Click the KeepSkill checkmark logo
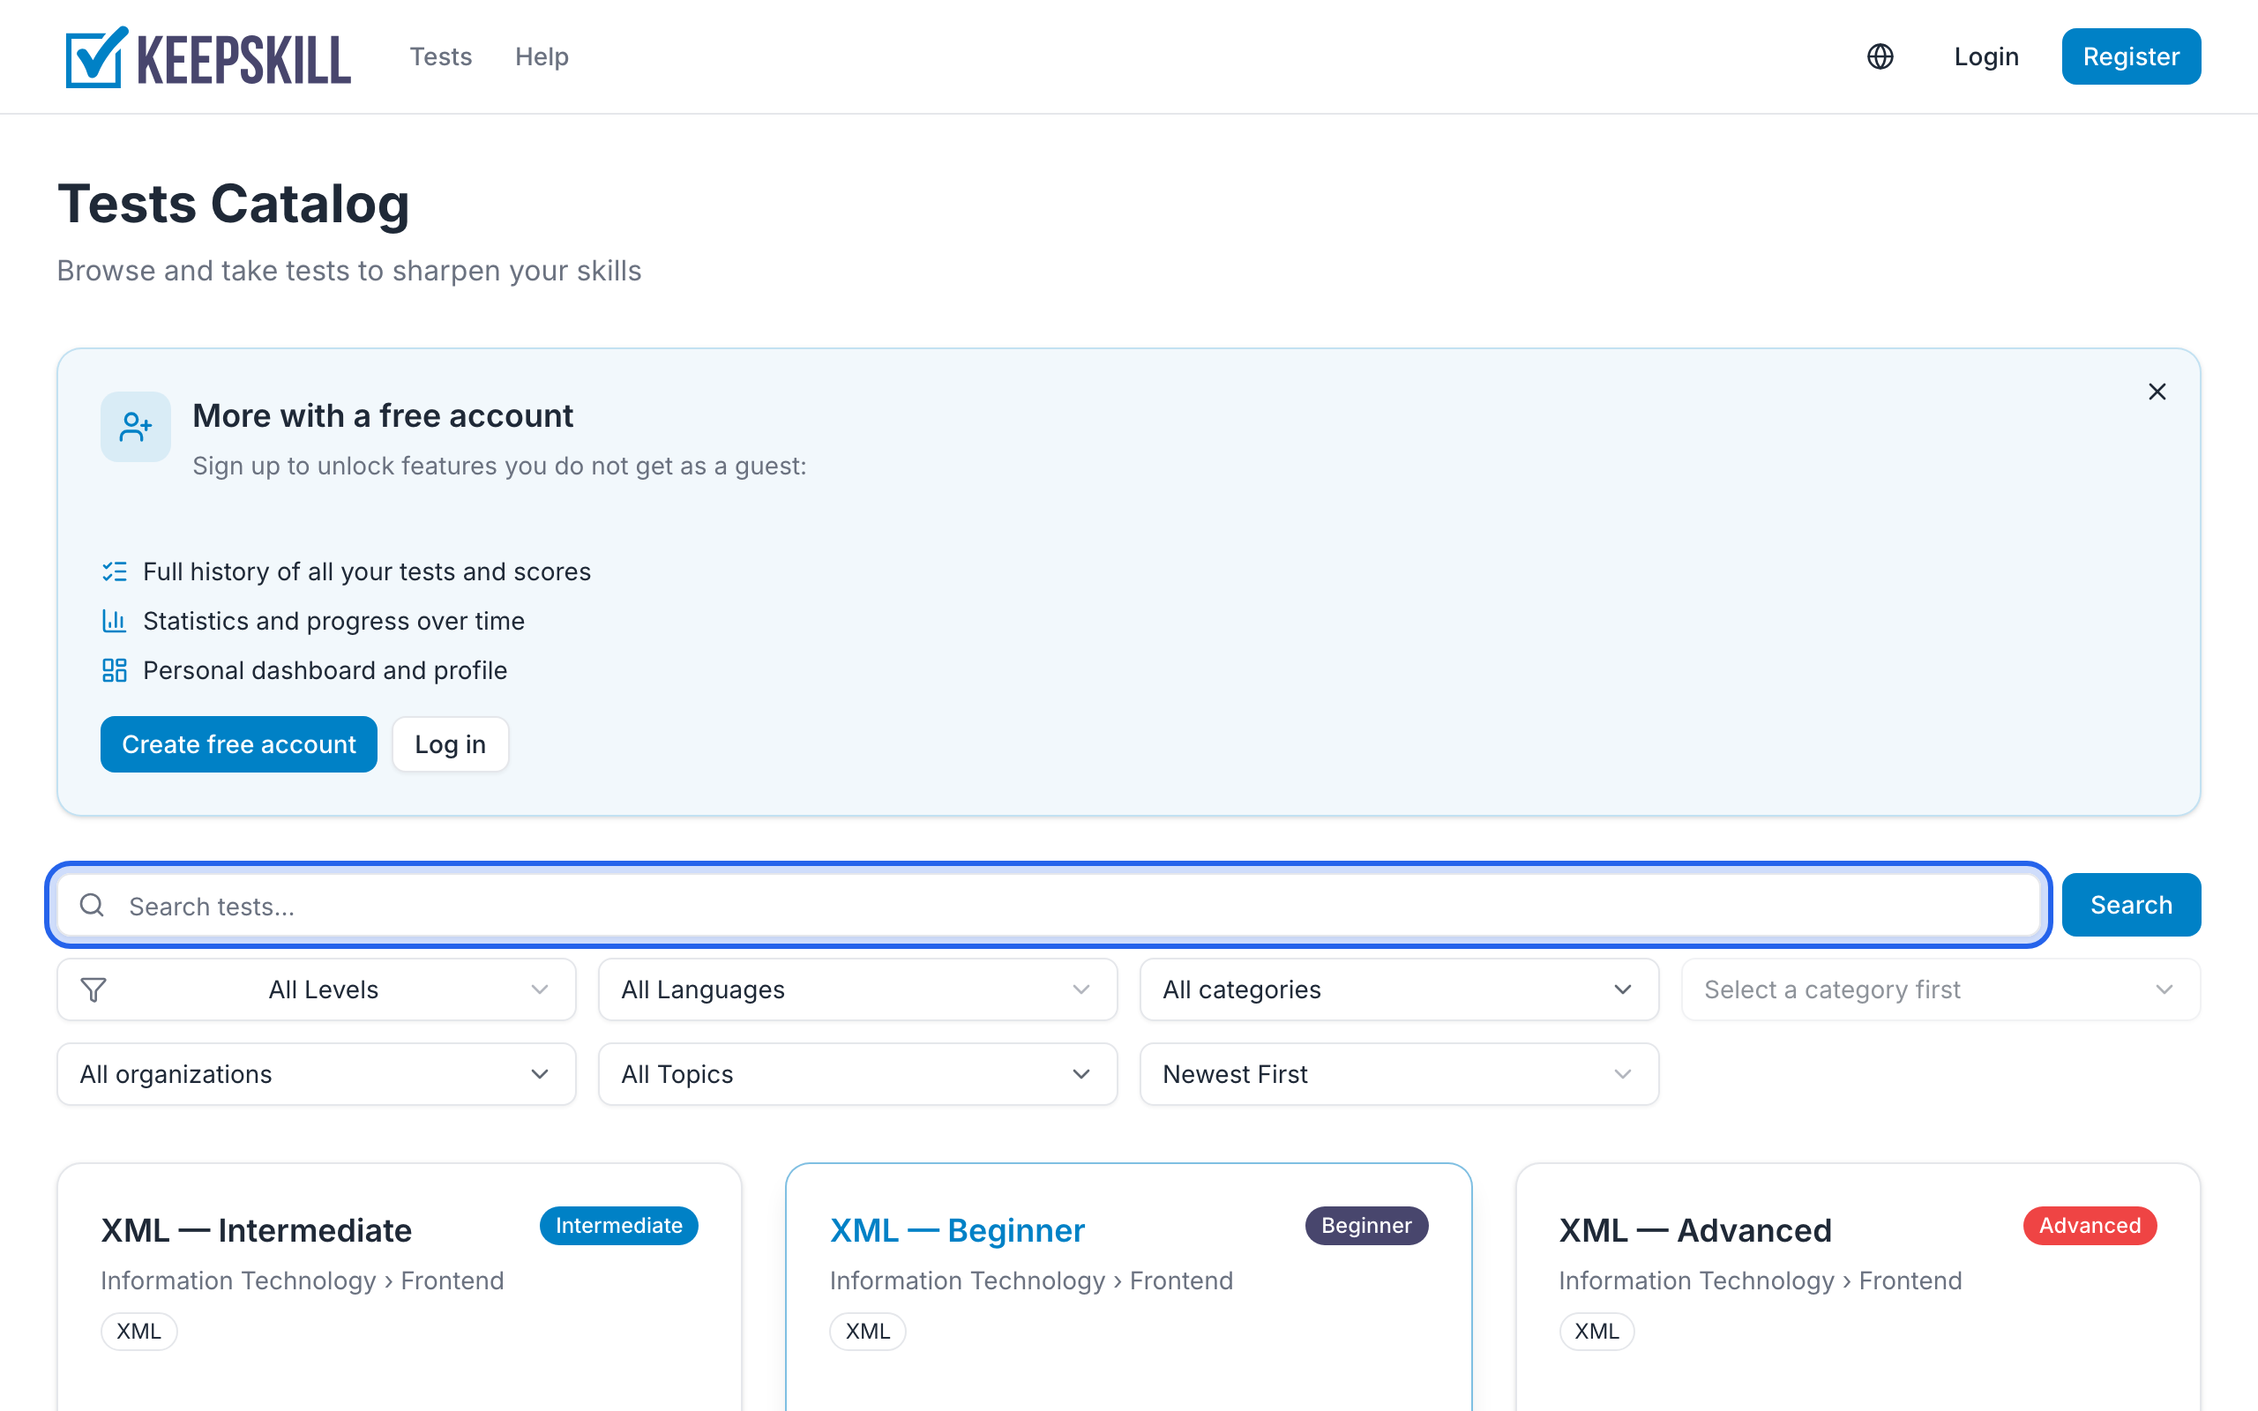Screen dimensions: 2258x1411 (207, 57)
